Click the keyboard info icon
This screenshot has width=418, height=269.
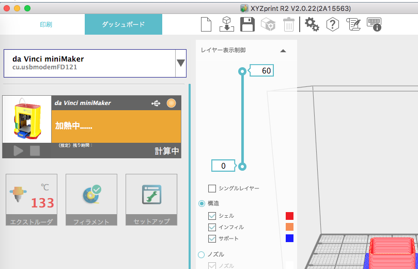(x=374, y=24)
